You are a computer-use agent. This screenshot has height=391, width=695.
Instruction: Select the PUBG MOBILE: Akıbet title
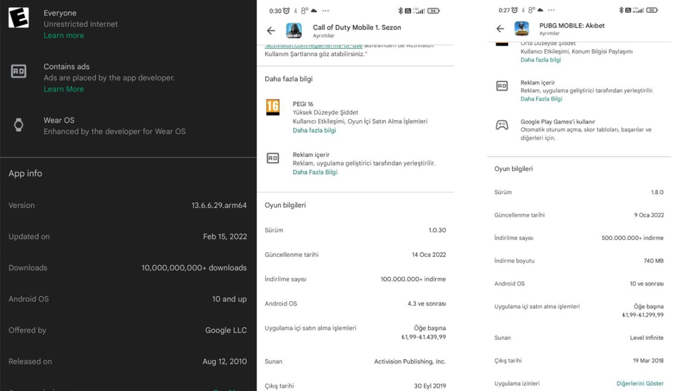pos(572,26)
